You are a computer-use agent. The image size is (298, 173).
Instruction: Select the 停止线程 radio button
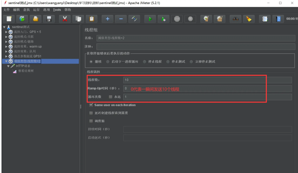145,61
